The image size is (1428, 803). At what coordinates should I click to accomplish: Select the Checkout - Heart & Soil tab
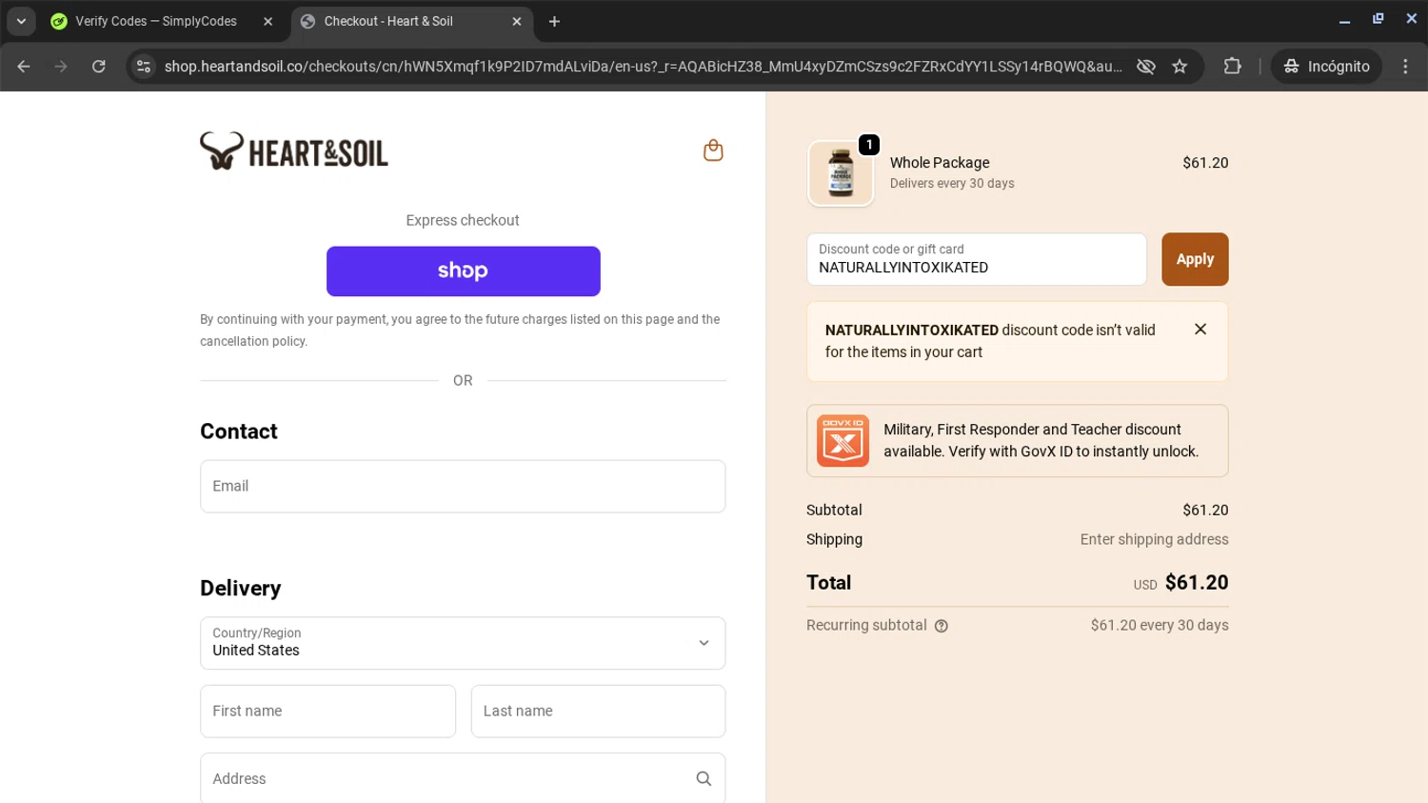[x=411, y=21]
